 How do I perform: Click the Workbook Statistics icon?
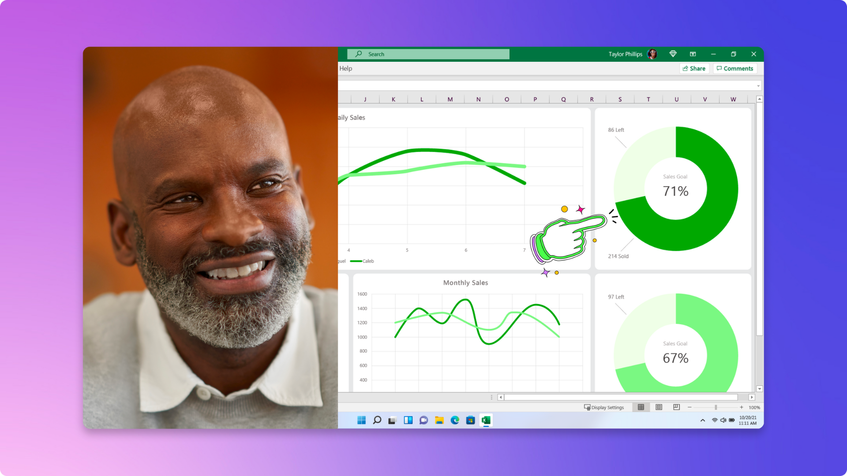(x=693, y=53)
